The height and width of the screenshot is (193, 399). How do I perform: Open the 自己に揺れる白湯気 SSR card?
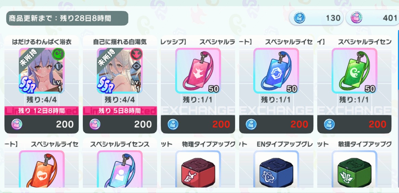[120, 71]
